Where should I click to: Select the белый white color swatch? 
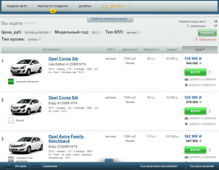coord(11,120)
